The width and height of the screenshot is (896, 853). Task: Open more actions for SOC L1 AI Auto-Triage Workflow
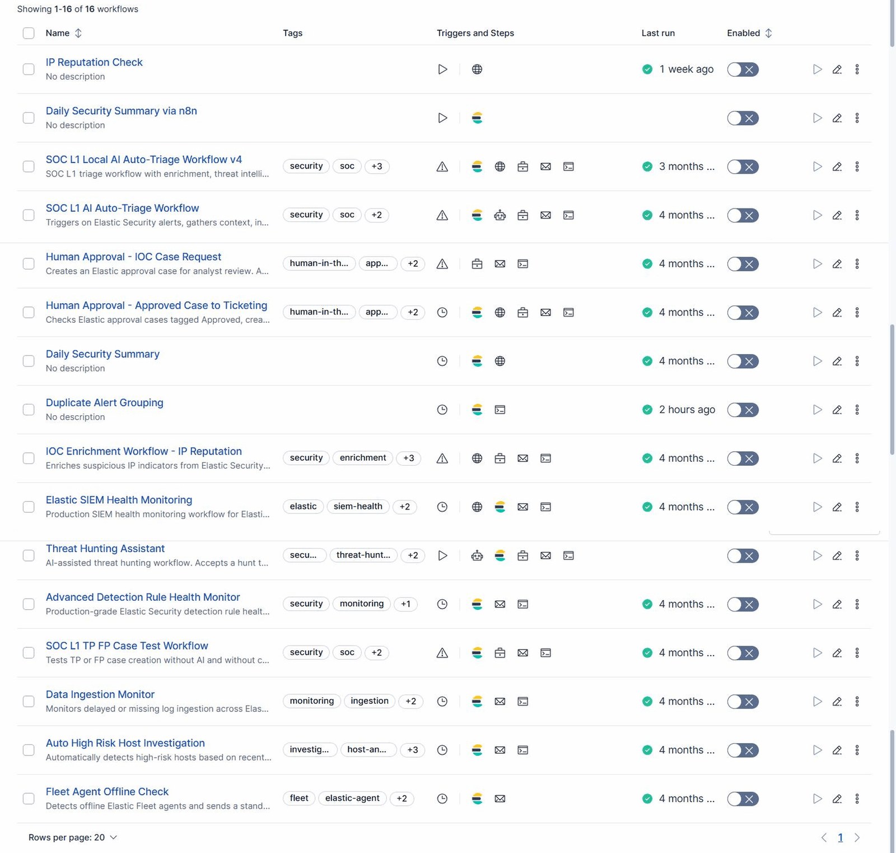[x=857, y=215]
